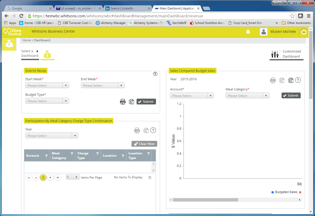Expand the Budget Type dropdown
Viewport: 315px width, 216px height.
click(47, 101)
